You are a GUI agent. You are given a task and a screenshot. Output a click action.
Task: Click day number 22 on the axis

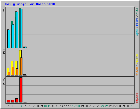pos(94,106)
